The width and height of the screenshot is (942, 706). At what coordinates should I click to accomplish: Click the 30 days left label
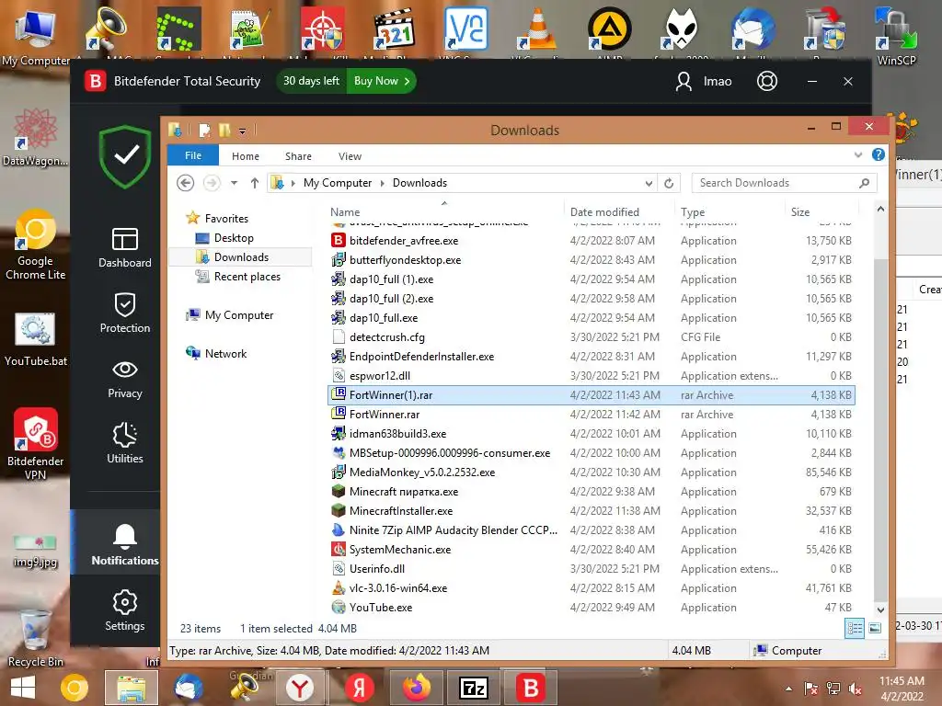click(x=311, y=81)
